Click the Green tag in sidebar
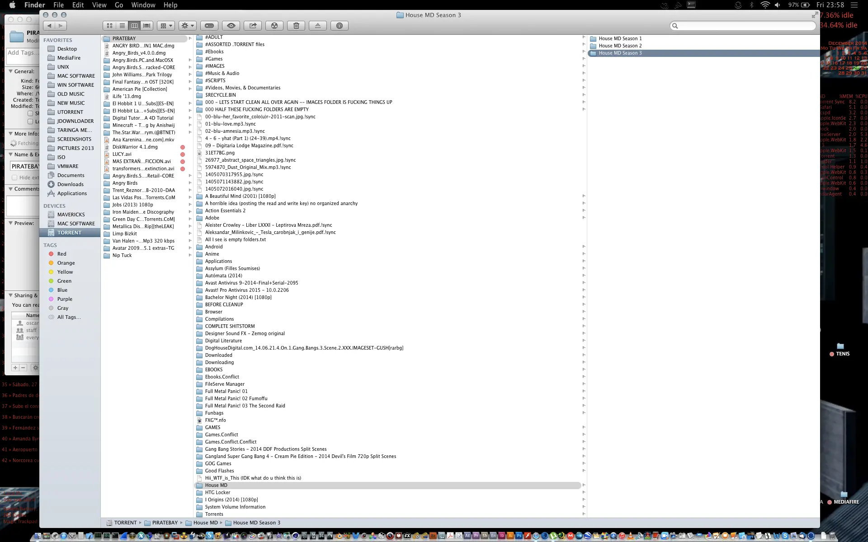 pos(64,281)
